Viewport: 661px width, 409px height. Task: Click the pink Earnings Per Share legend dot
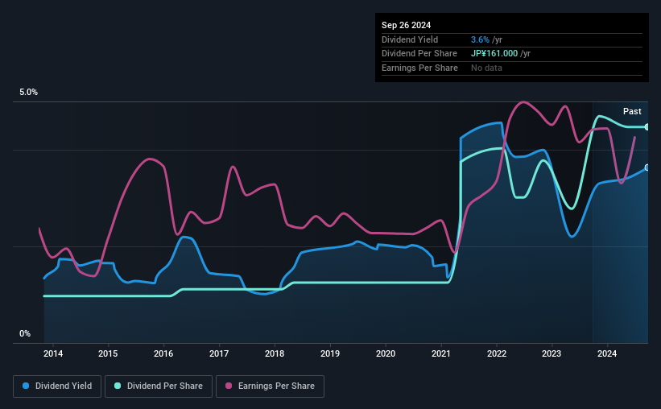pos(229,386)
